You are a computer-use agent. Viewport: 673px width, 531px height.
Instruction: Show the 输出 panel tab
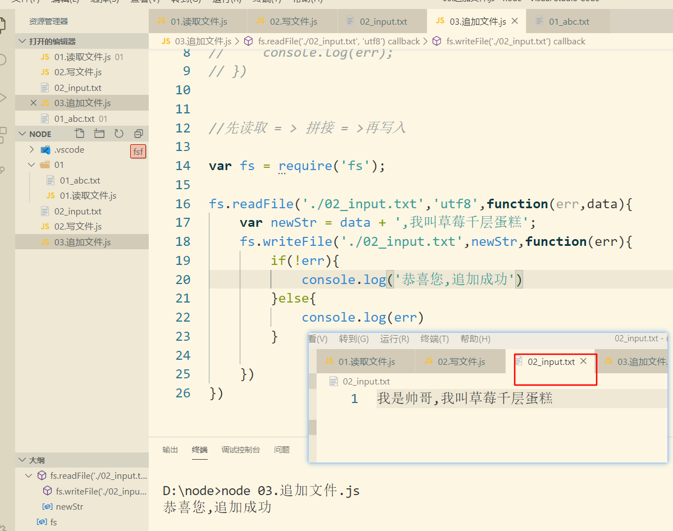click(x=170, y=450)
